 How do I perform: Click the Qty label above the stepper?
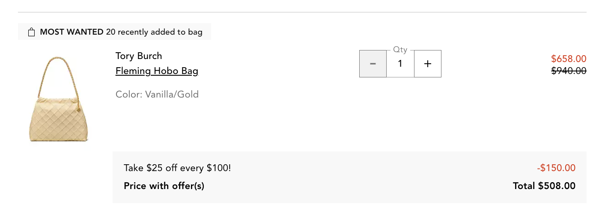(x=400, y=50)
